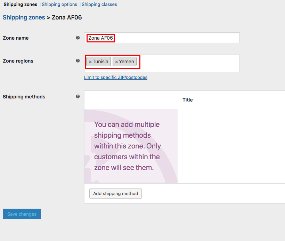The image size is (285, 241).
Task: Click Limit to specific ZIP/postcodes link
Action: 115,78
